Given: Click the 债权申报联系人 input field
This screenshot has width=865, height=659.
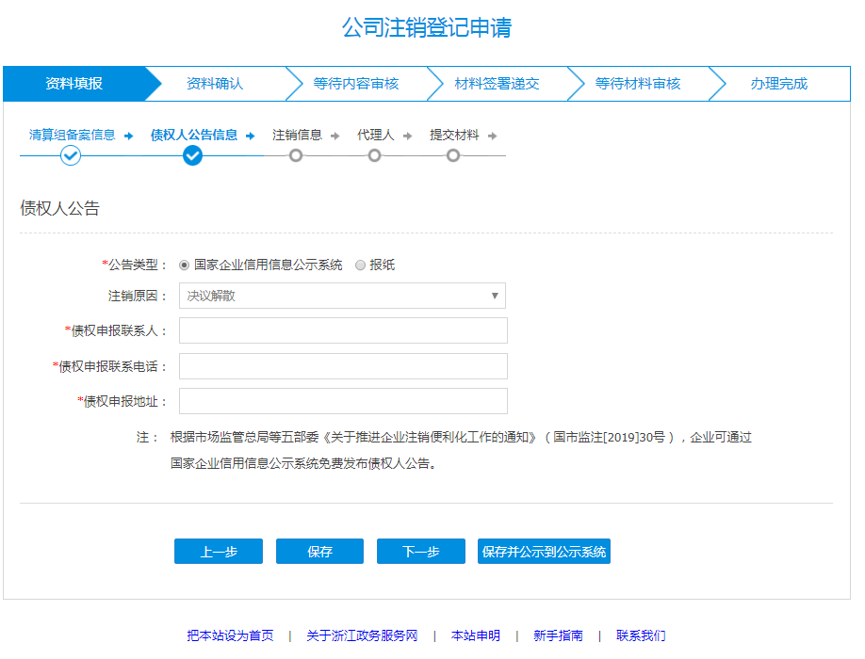Looking at the screenshot, I should tap(342, 330).
